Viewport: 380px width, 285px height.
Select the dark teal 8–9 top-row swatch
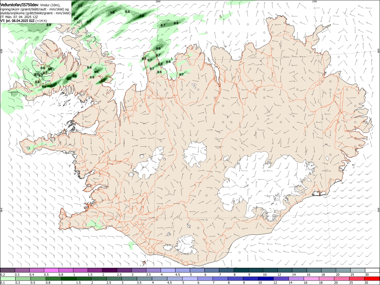coord(241,270)
